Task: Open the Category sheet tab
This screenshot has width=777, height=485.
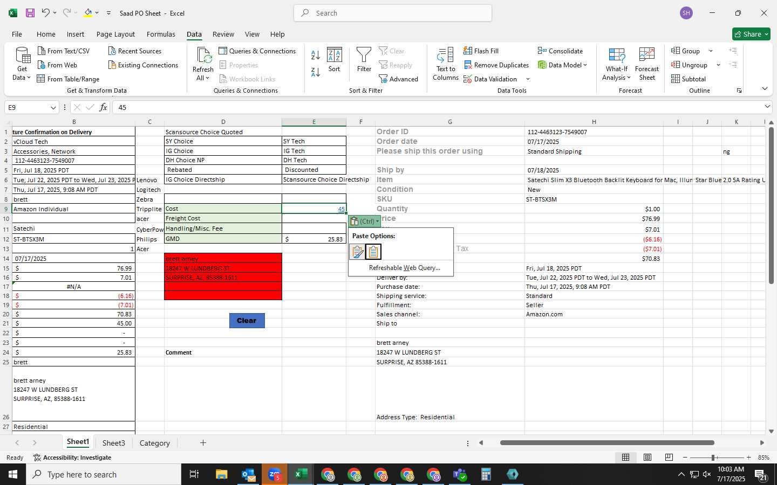Action: point(155,443)
